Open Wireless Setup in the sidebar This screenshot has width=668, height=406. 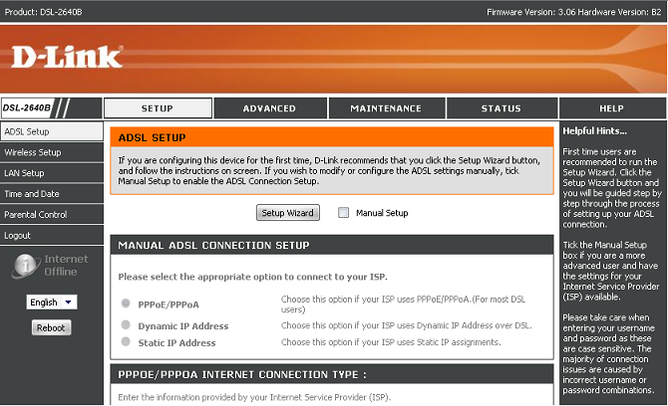coord(52,152)
